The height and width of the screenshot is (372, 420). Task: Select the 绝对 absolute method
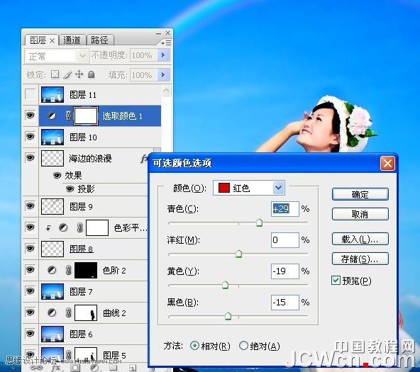click(x=243, y=346)
